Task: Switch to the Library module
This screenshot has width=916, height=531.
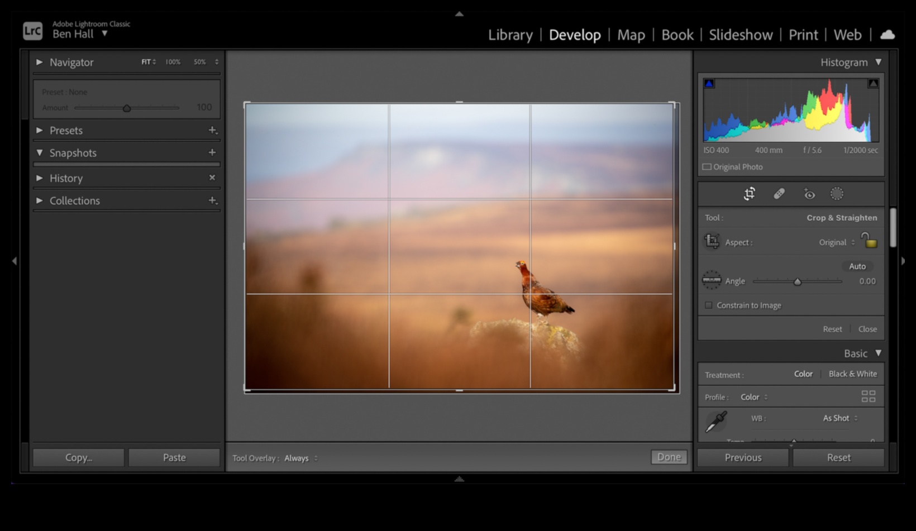Action: click(x=510, y=35)
